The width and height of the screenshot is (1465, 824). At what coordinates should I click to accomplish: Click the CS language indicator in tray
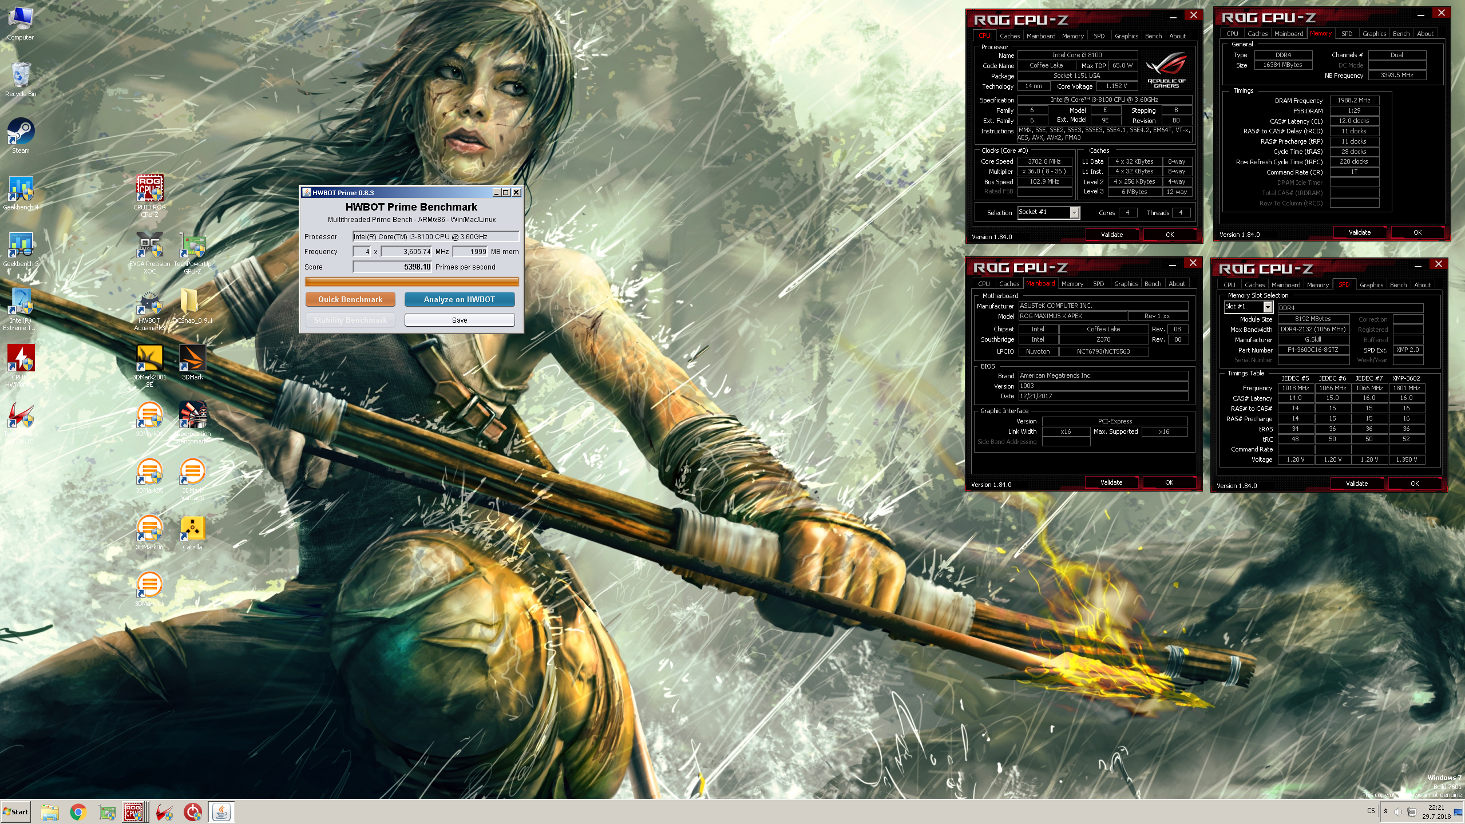pos(1371,811)
